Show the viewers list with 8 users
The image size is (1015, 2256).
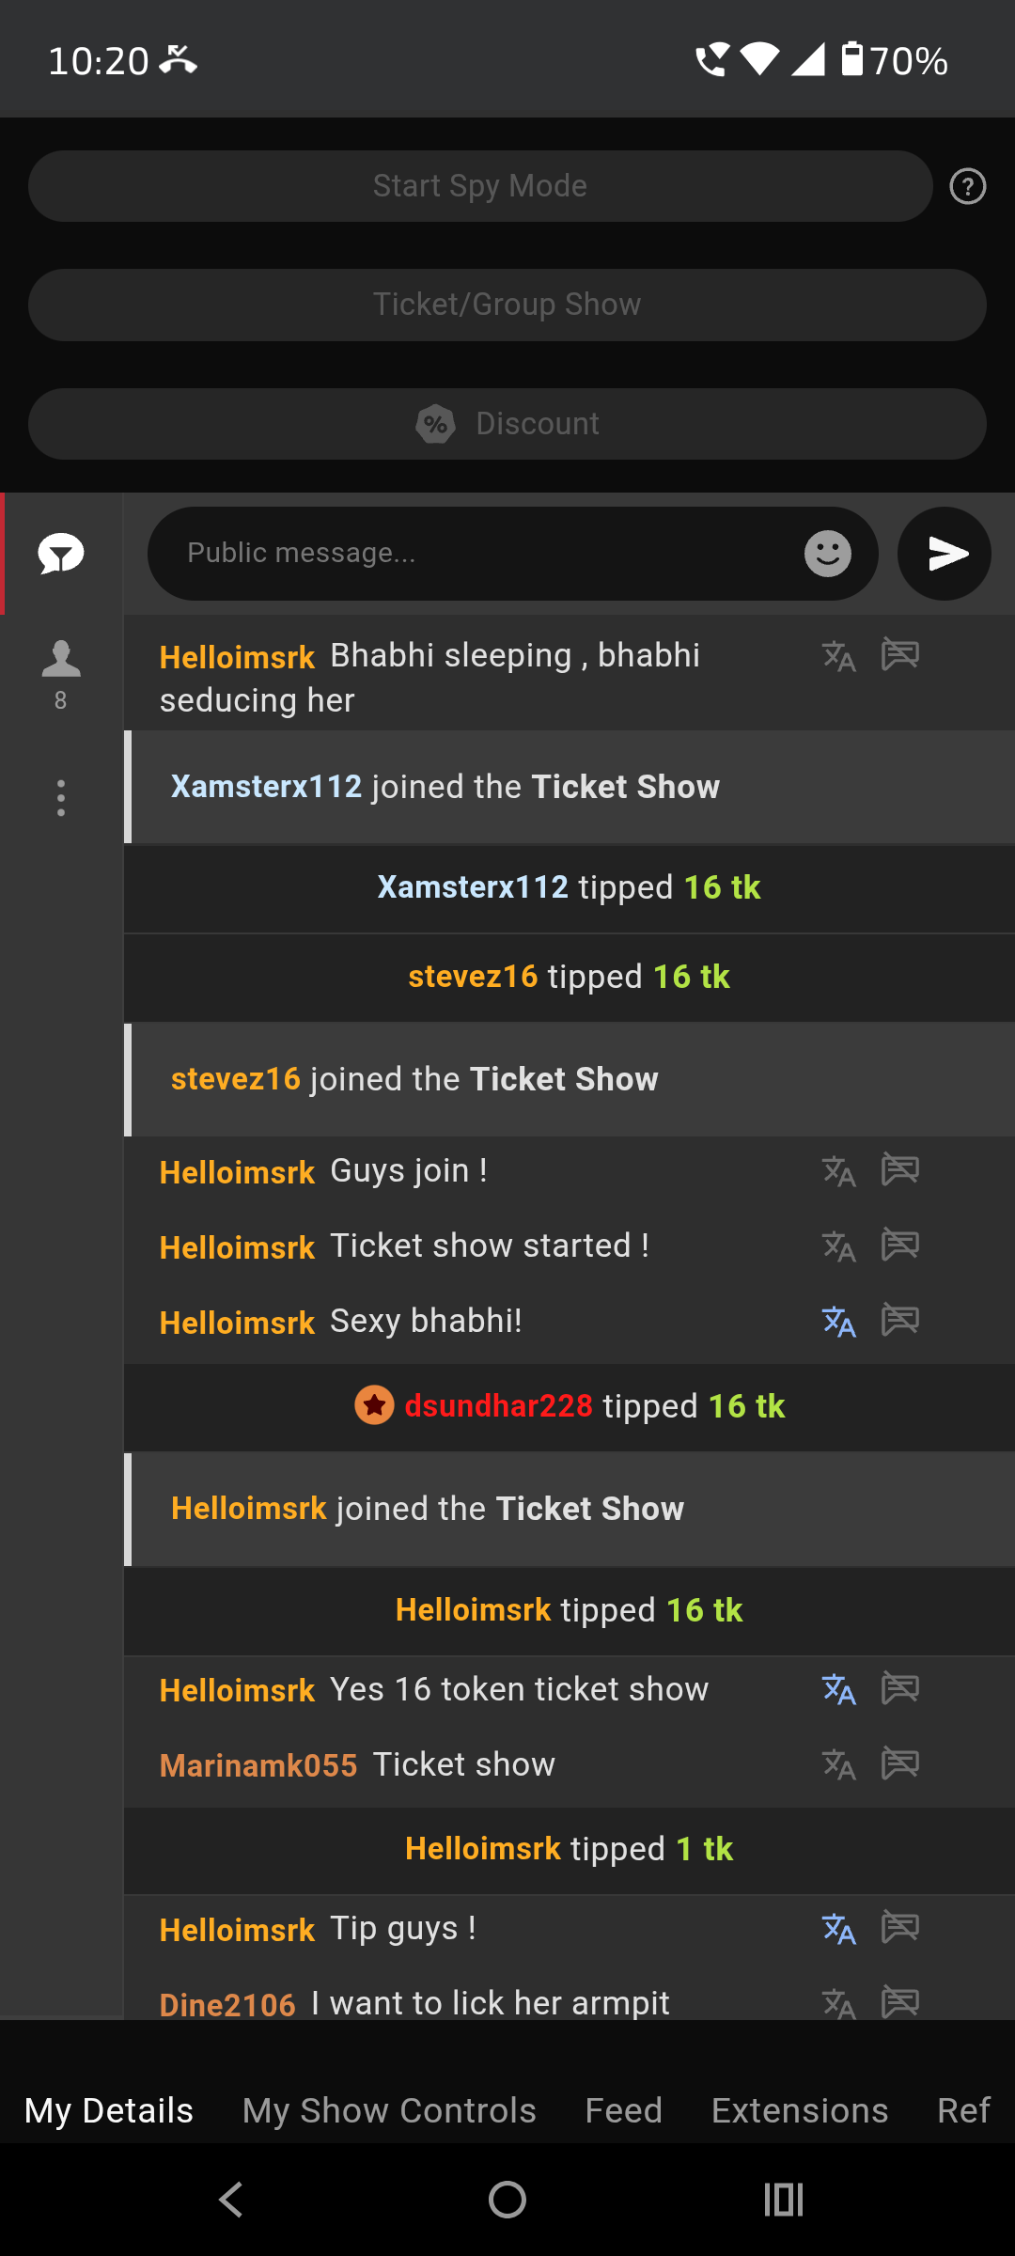pyautogui.click(x=61, y=673)
